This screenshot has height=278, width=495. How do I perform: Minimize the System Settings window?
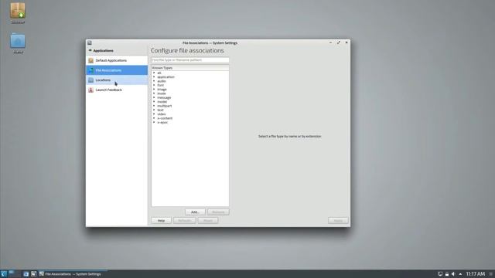(330, 42)
